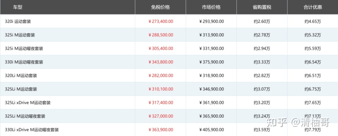Select the 免税价格 column header
This screenshot has height=136, width=338.
tap(160, 7)
